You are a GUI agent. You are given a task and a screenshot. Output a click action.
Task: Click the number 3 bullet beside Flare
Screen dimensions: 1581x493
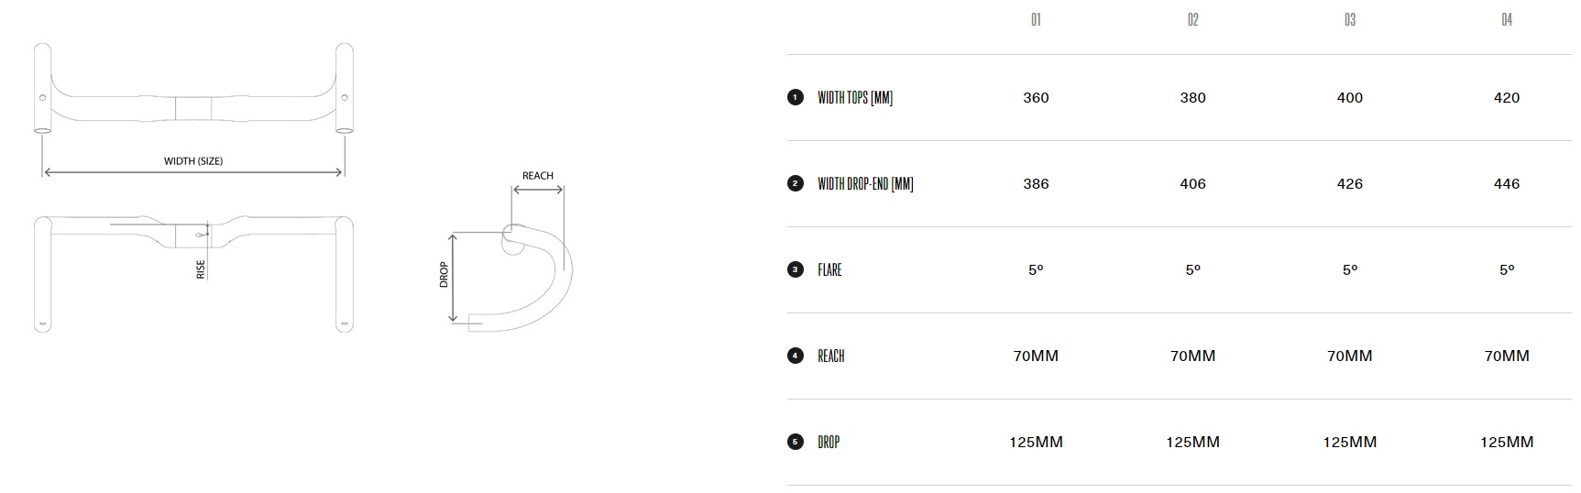point(795,269)
